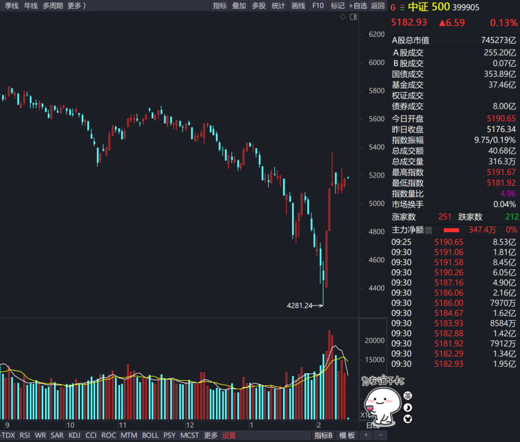Select the ROC indicator tab
This screenshot has width=520, height=442.
(109, 435)
